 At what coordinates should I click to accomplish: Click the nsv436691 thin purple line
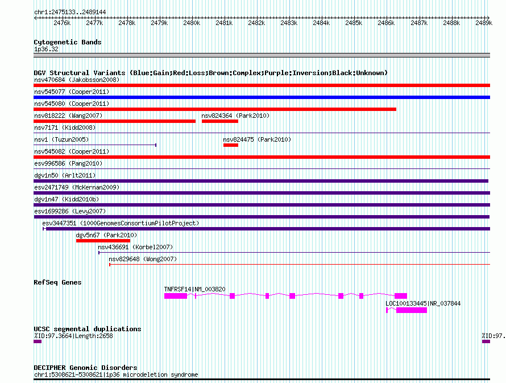294,253
